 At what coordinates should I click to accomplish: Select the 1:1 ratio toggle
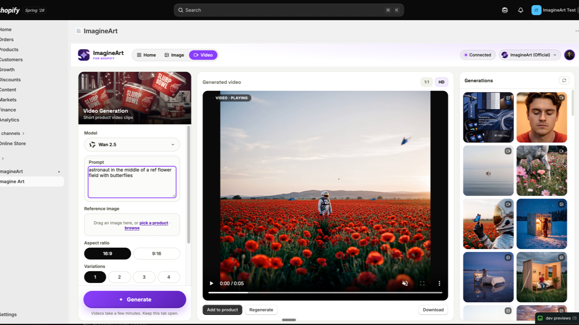pos(427,82)
